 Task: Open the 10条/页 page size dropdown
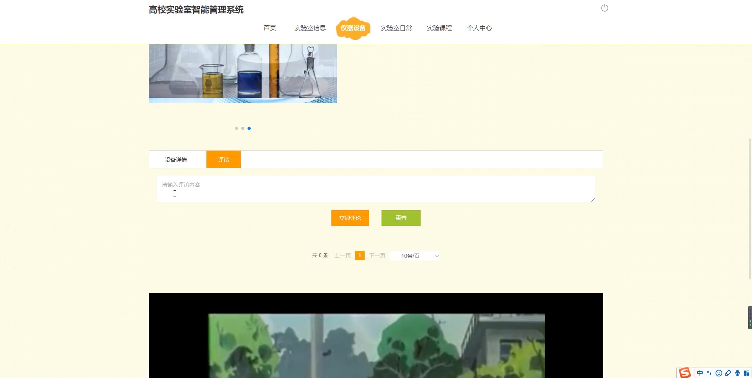tap(415, 256)
